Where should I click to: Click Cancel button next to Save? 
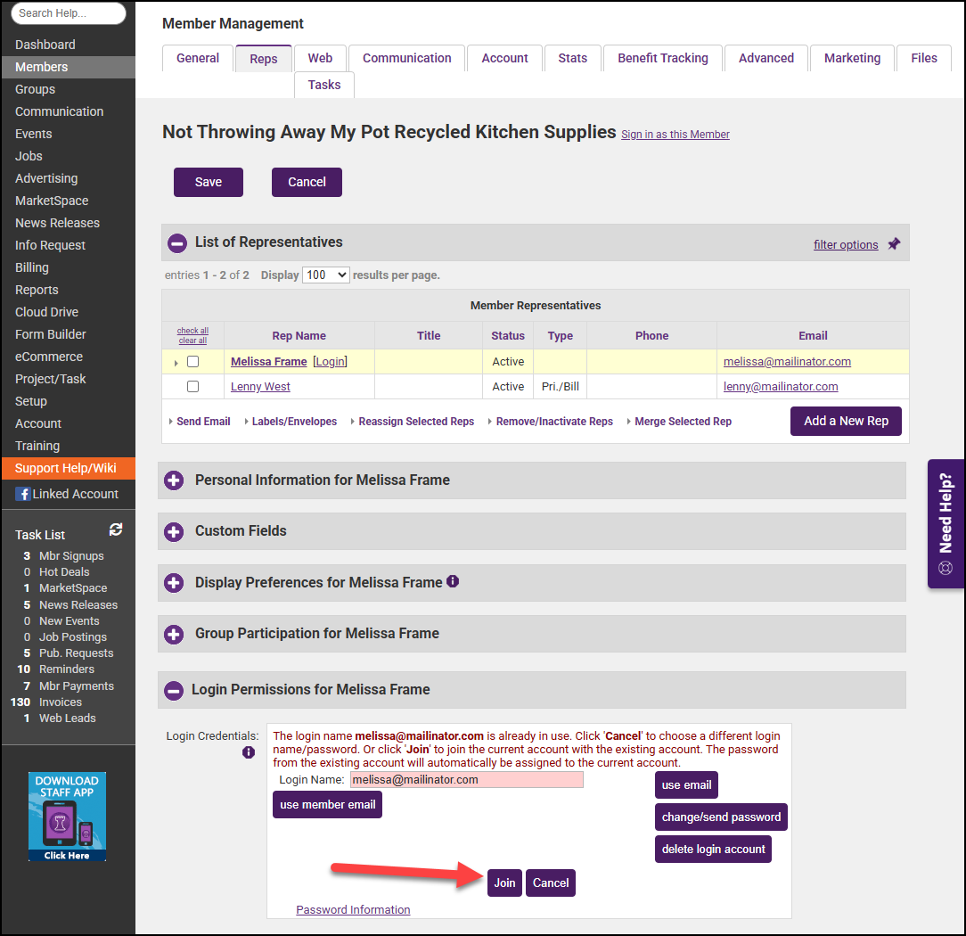[x=307, y=183]
